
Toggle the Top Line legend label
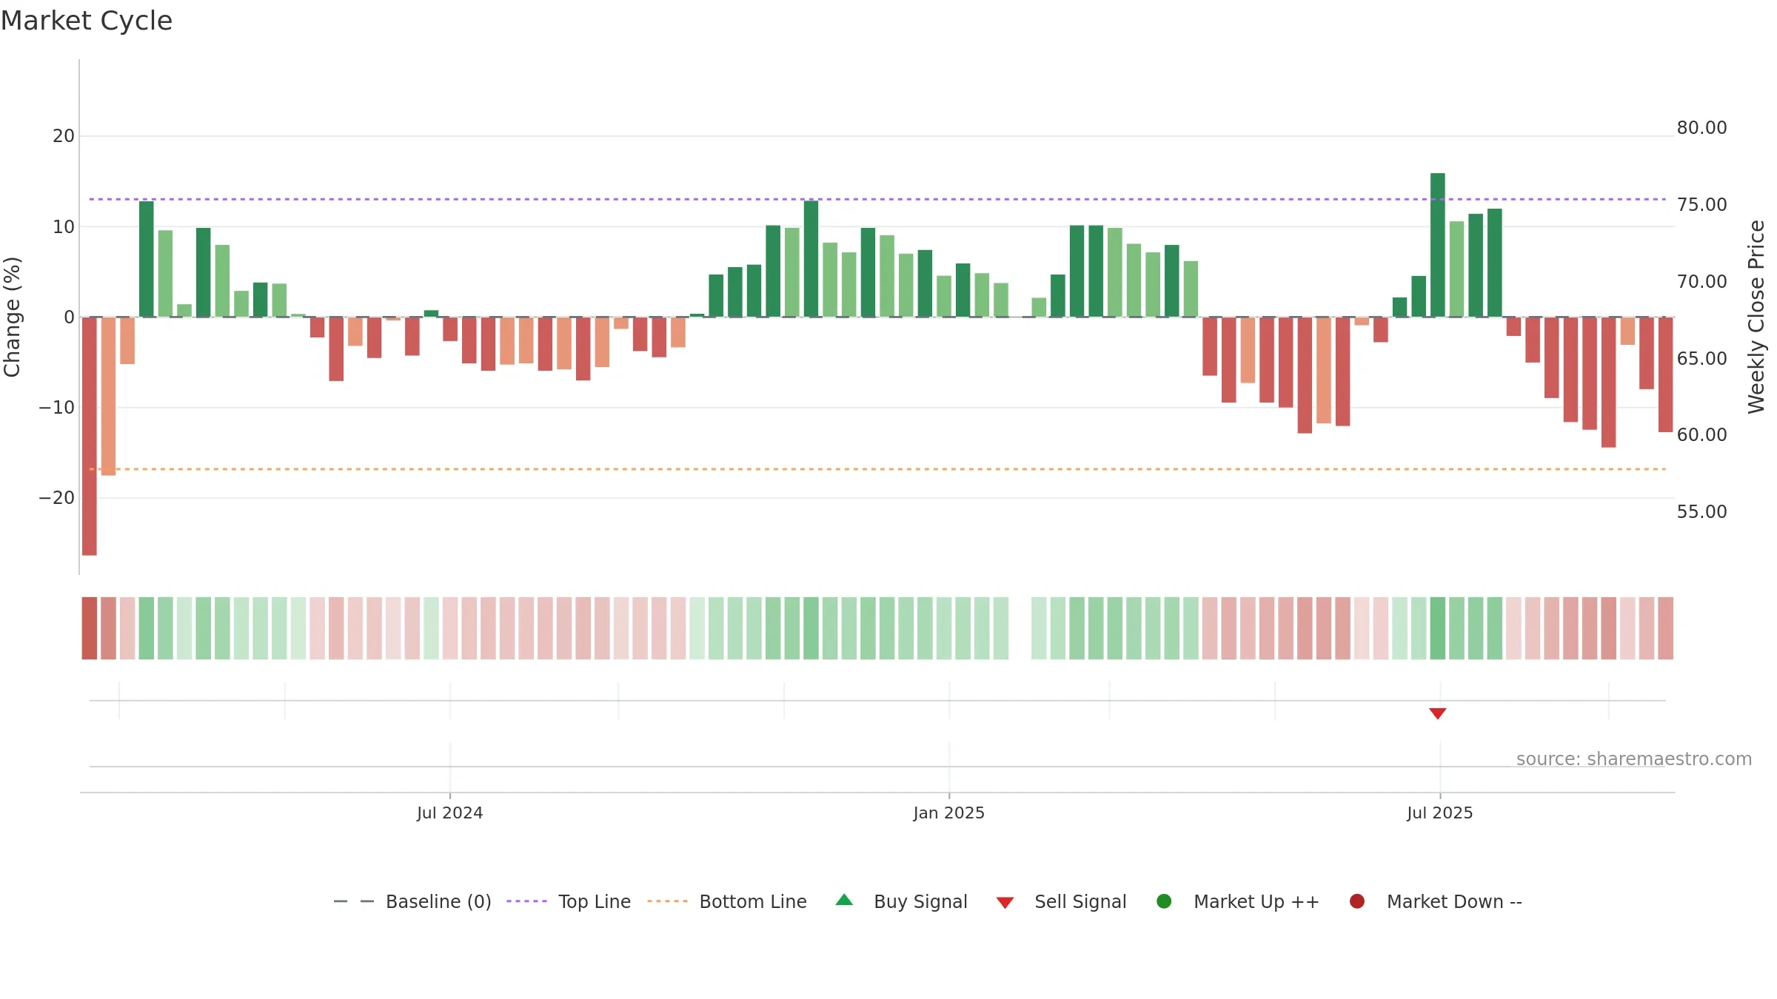click(595, 901)
